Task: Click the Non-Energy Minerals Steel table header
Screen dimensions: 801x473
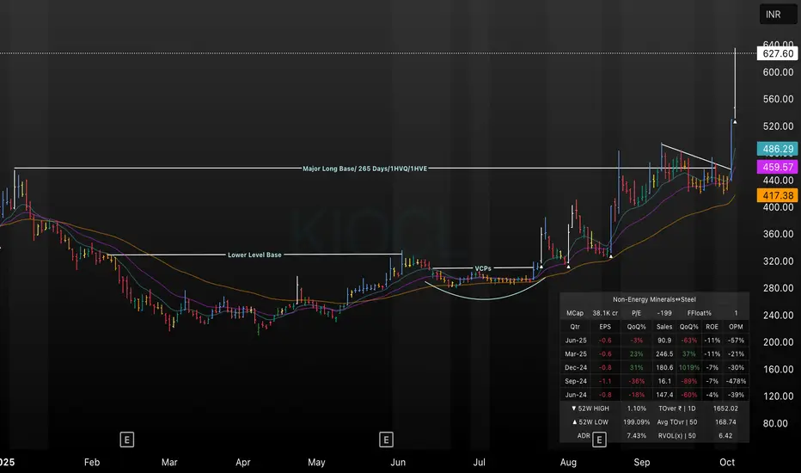Action: click(x=655, y=298)
